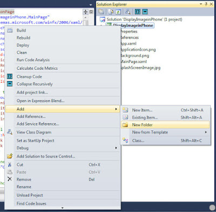216x212 pixels.
Task: Select Paste menu entry
Action: [63, 172]
